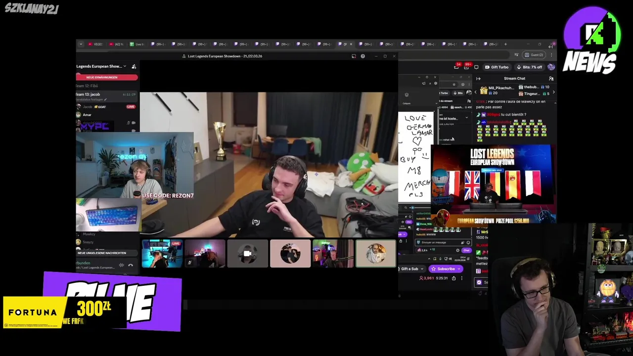Open the Guest (2) profile button

pyautogui.click(x=534, y=55)
